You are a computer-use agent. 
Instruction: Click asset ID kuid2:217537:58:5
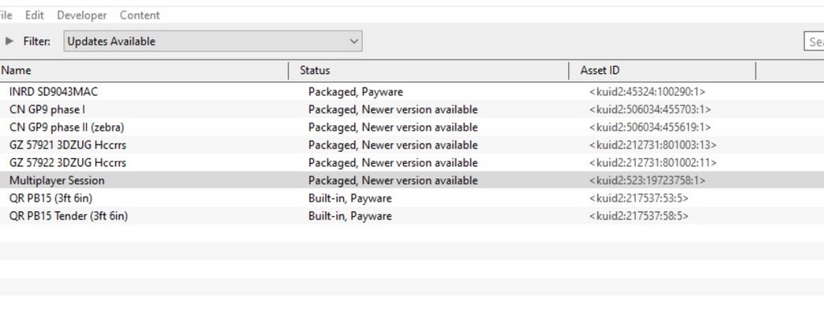click(639, 216)
